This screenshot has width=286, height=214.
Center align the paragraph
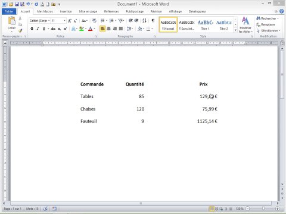click(108, 29)
